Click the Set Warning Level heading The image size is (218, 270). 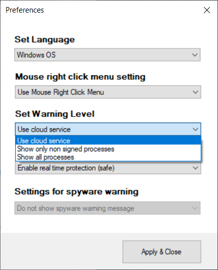[x=55, y=114]
